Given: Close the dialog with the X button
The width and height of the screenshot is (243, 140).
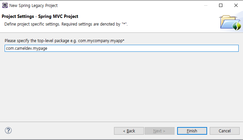Looking at the screenshot, I should point(236,5).
